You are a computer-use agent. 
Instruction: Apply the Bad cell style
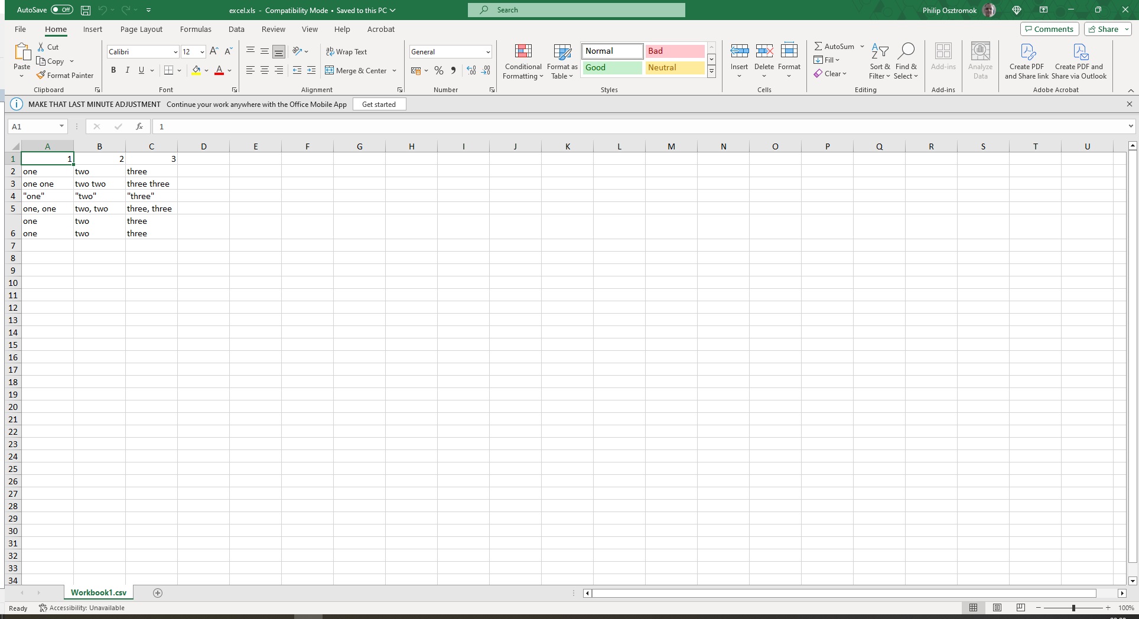coord(675,51)
